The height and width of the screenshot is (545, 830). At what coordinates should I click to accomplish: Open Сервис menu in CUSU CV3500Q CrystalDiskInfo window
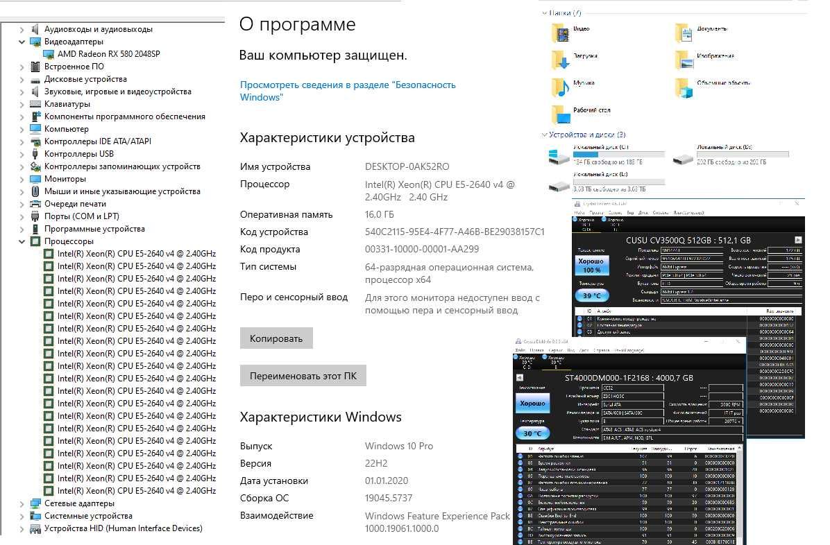(614, 213)
